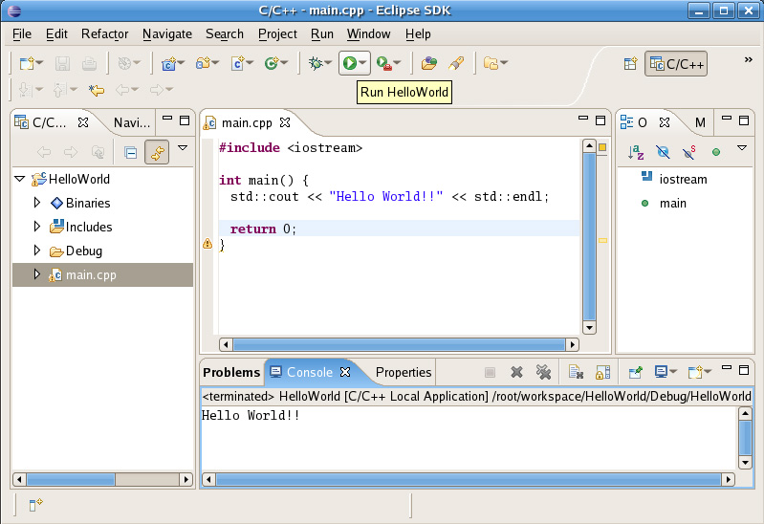Select main function in Outline
The image size is (764, 524).
pyautogui.click(x=672, y=203)
